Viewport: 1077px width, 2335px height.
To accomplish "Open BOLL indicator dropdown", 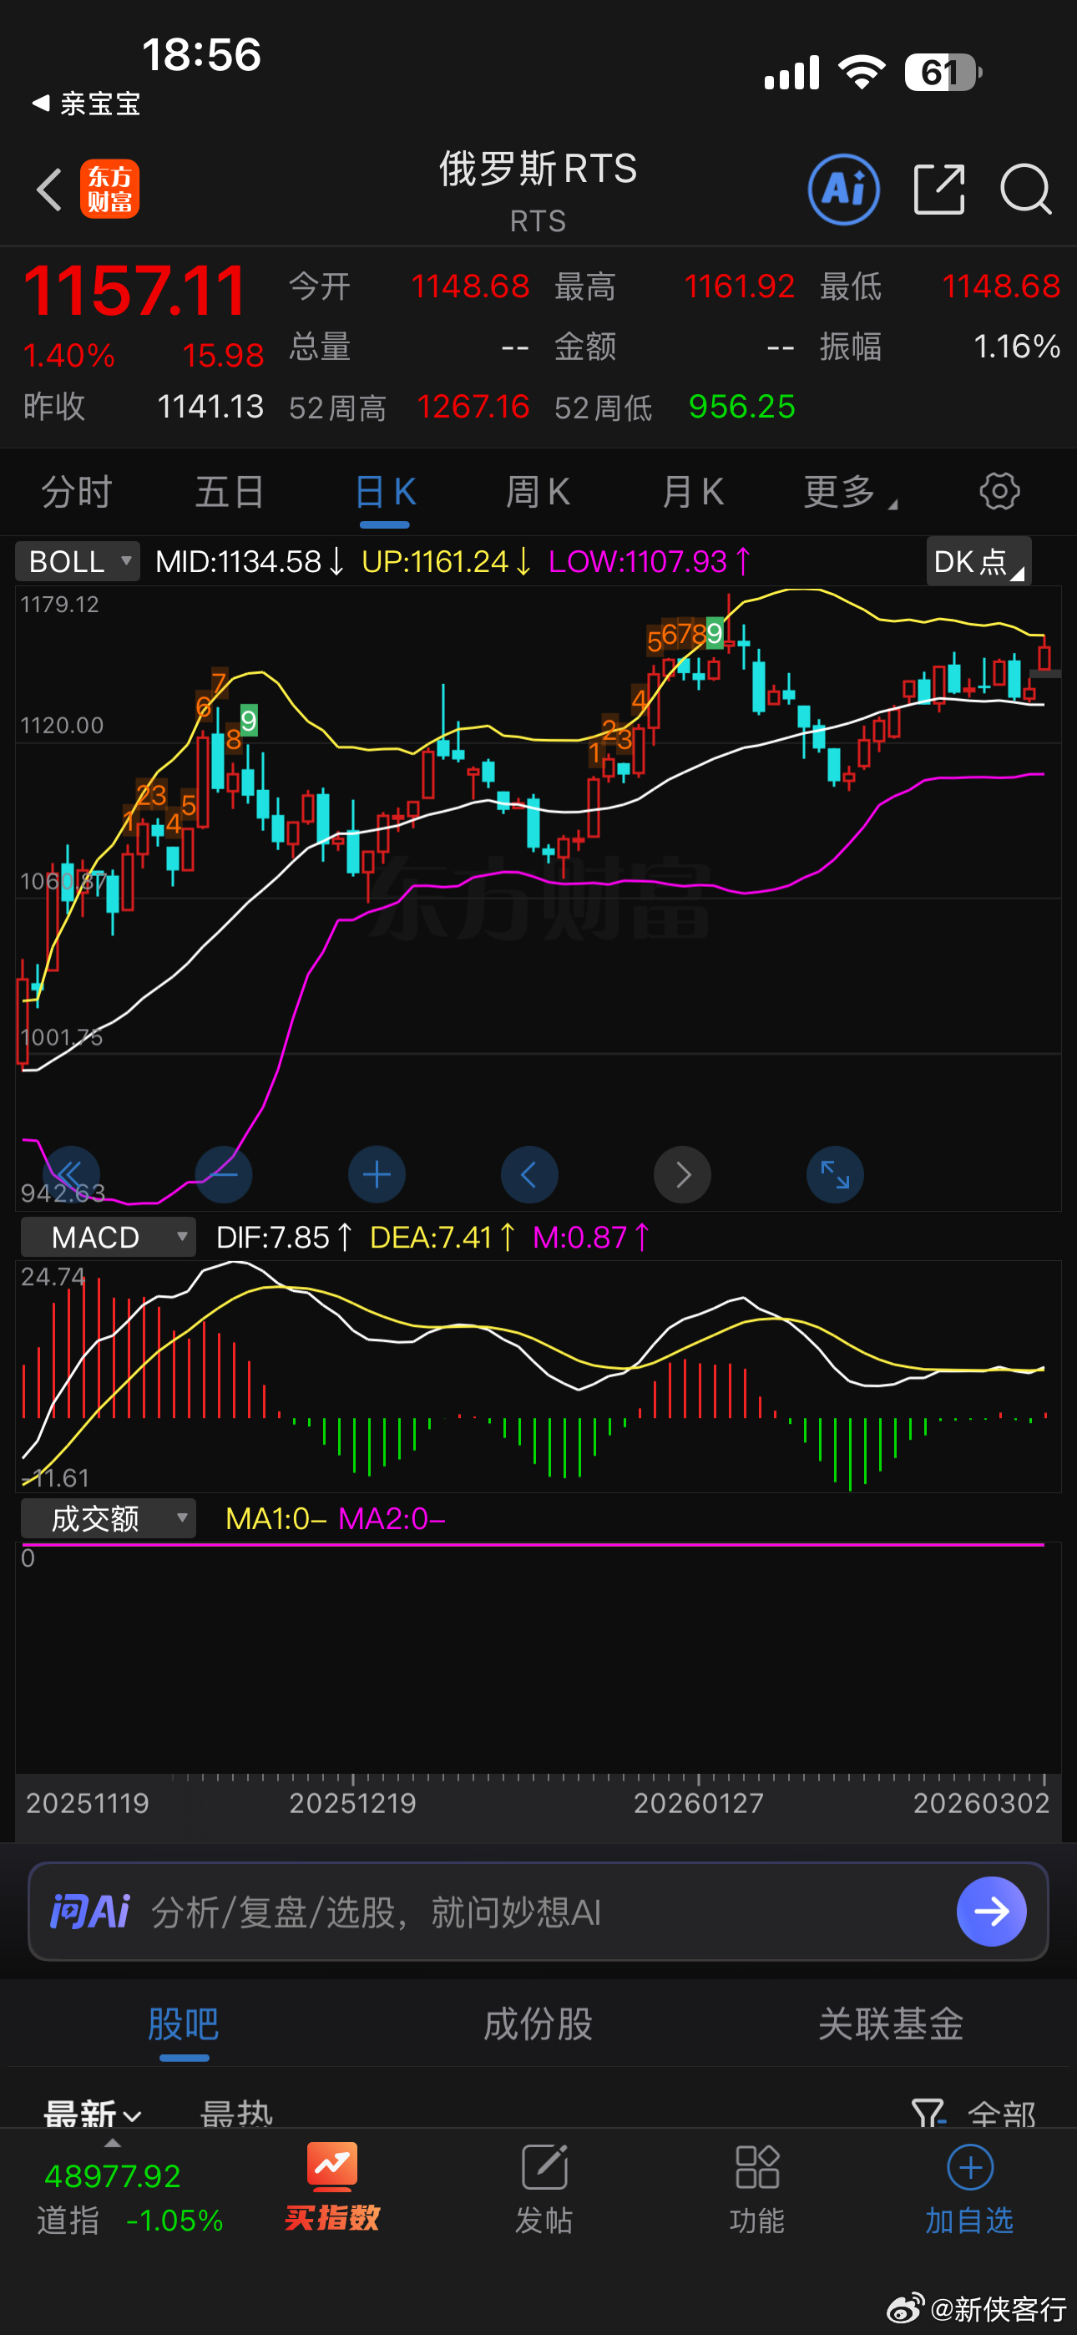I will (77, 561).
